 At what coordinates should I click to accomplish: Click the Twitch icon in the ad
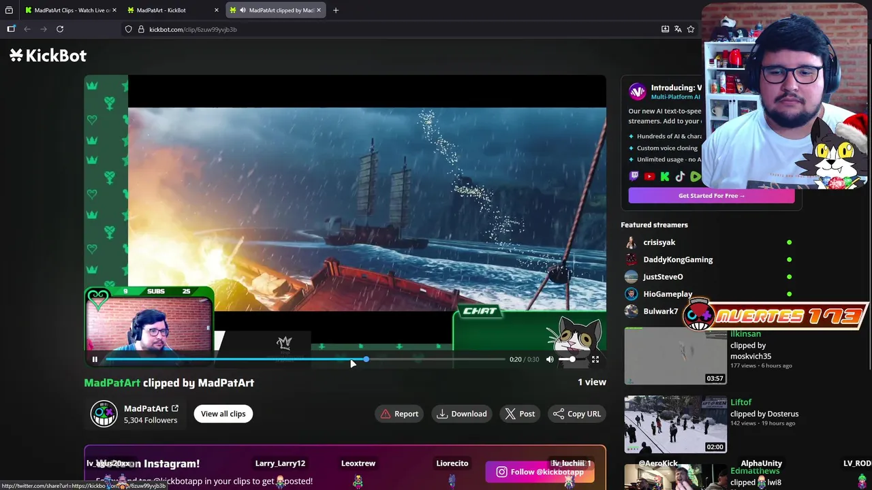[634, 176]
